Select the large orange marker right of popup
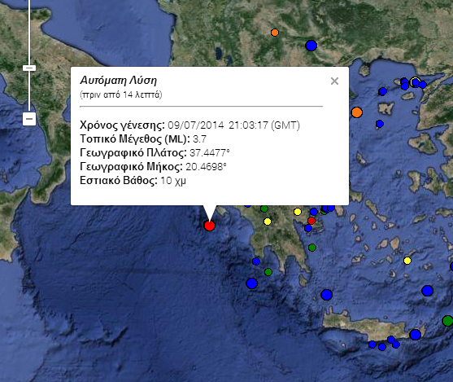 357,112
